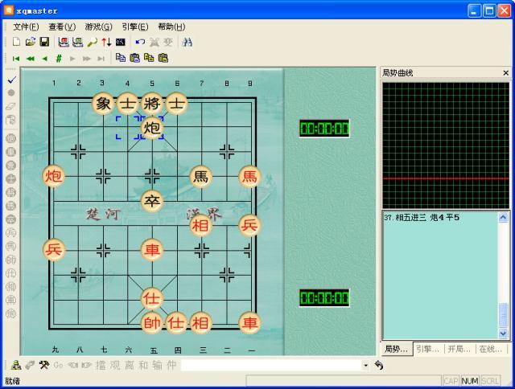
Task: Select the red 帥 general piece
Action: click(152, 323)
